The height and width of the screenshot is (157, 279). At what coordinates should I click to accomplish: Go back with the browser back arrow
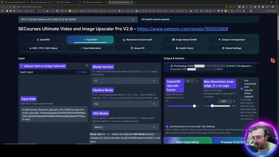pos(2,7)
